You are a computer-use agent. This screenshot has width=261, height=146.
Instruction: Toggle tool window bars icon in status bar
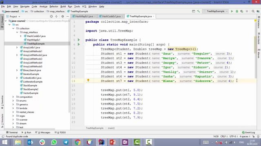click(x=3, y=137)
